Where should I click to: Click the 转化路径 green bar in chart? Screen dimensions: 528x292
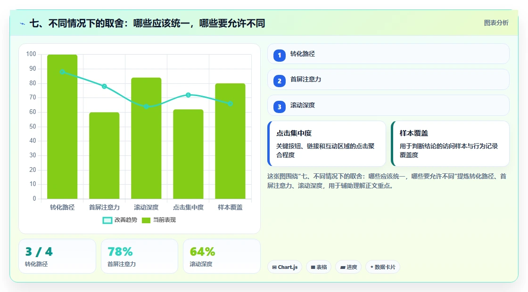coord(62,127)
